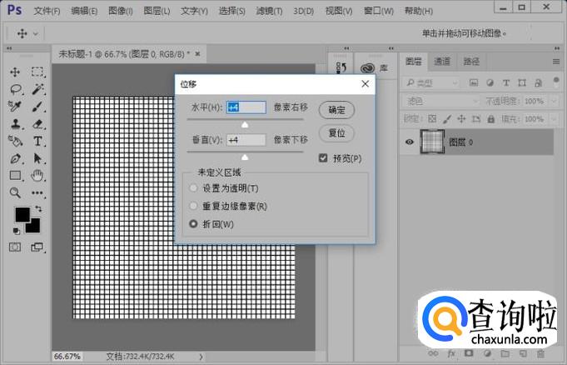Select the 设置为透明(T) radio option

pyautogui.click(x=194, y=188)
